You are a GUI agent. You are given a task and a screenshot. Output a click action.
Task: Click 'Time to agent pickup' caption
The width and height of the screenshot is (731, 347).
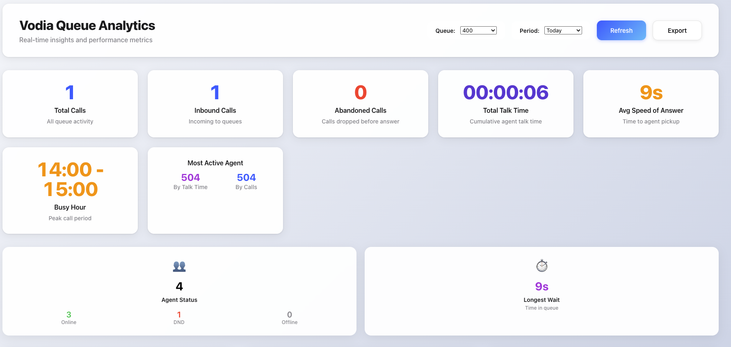coord(651,121)
